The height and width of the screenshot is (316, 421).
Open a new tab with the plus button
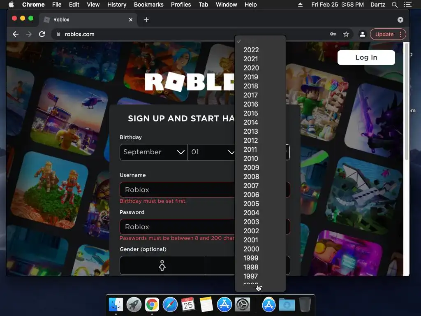[146, 20]
